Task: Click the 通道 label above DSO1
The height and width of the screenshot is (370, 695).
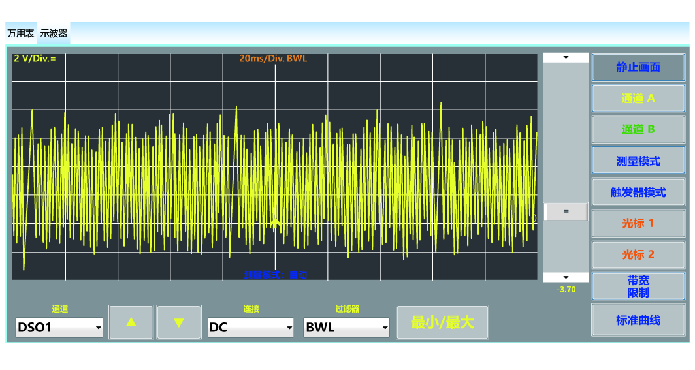Action: 60,309
